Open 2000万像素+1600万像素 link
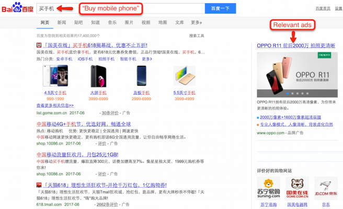This screenshot has width=343, height=209. (x=290, y=118)
